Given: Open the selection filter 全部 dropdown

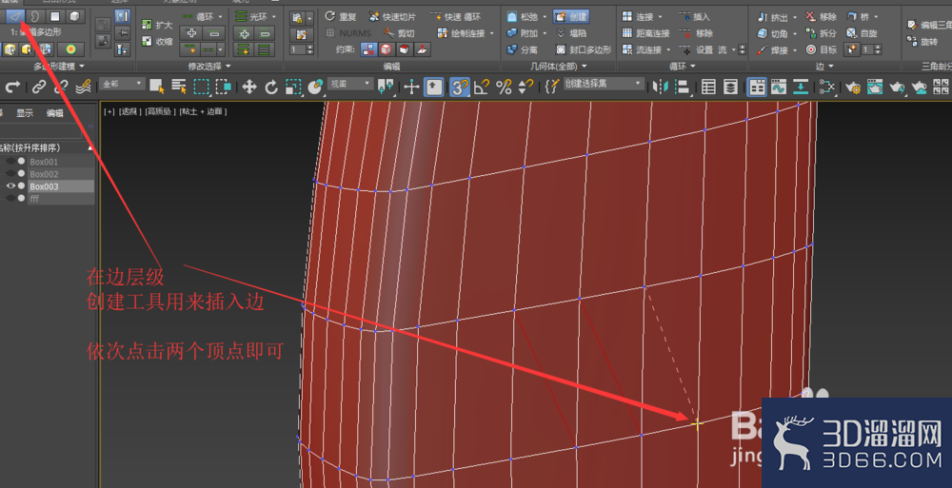Looking at the screenshot, I should pos(123,85).
